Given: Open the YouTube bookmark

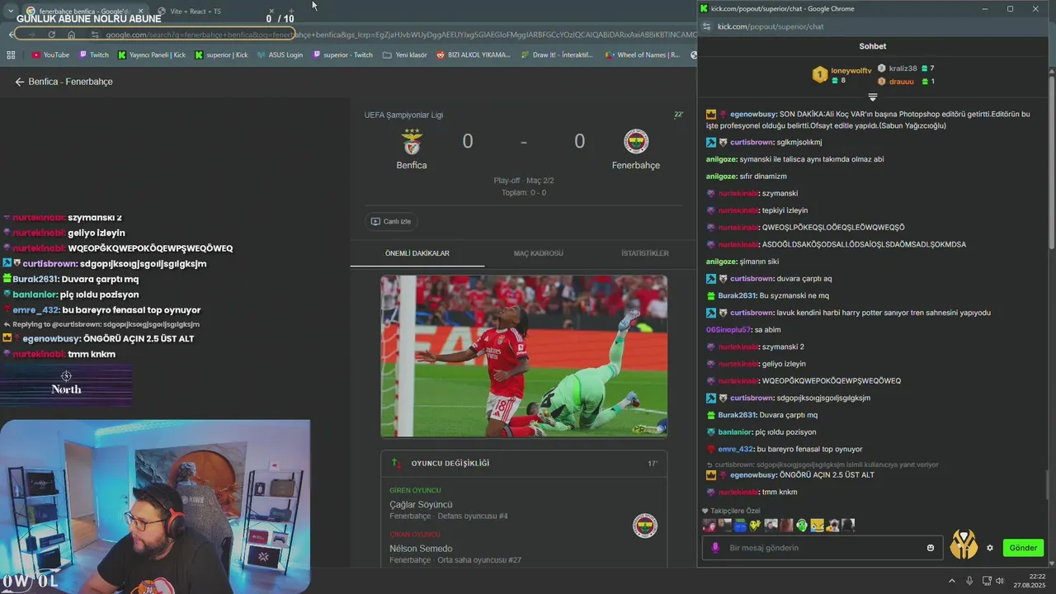Looking at the screenshot, I should 50,55.
